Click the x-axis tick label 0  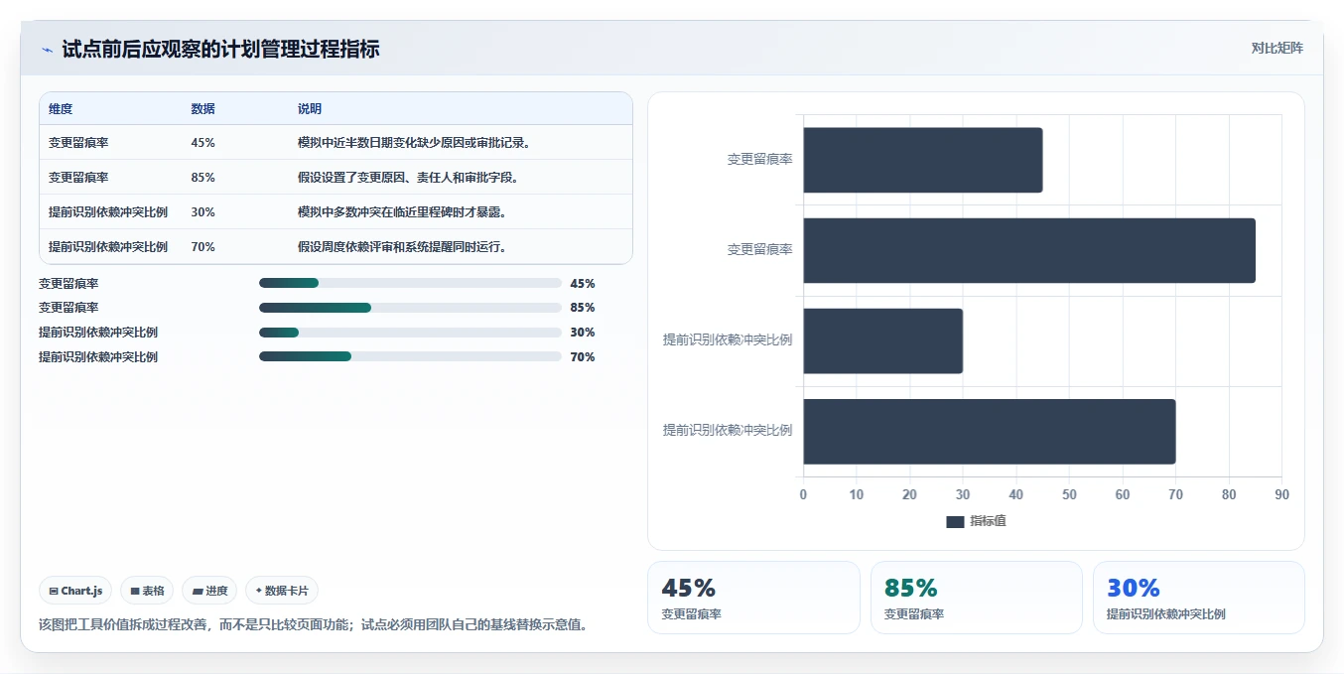(x=803, y=494)
